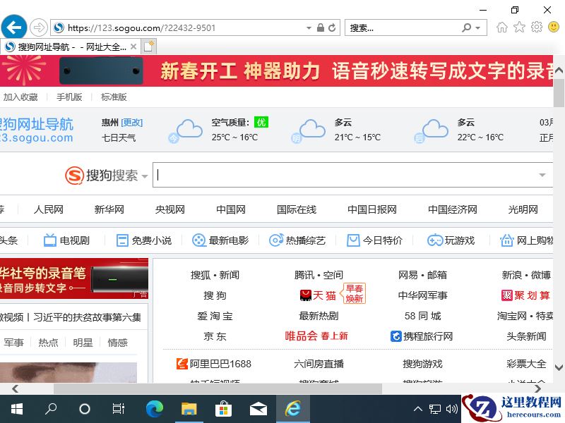Select the 热点 sidebar tab
This screenshot has height=423, width=565.
(49, 343)
